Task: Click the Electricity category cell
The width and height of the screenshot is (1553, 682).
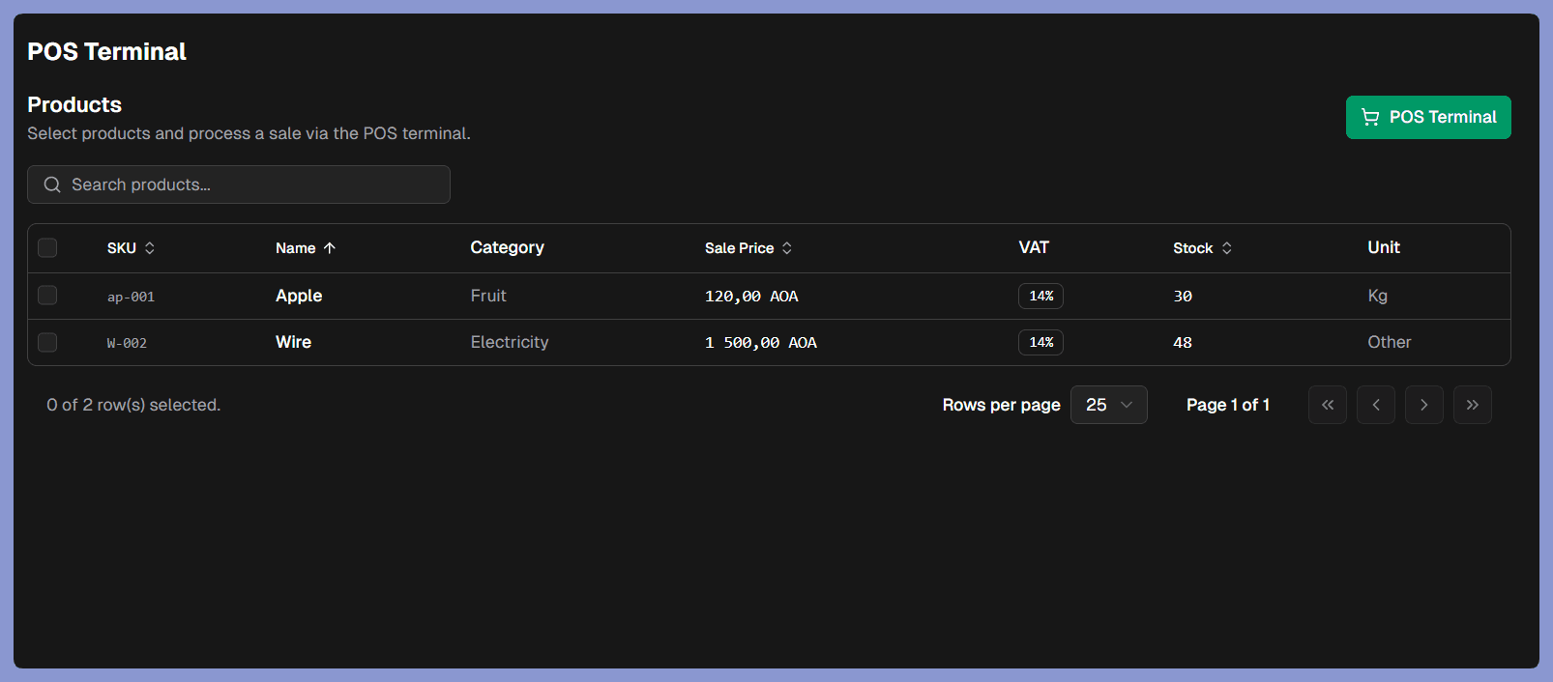Action: point(510,342)
